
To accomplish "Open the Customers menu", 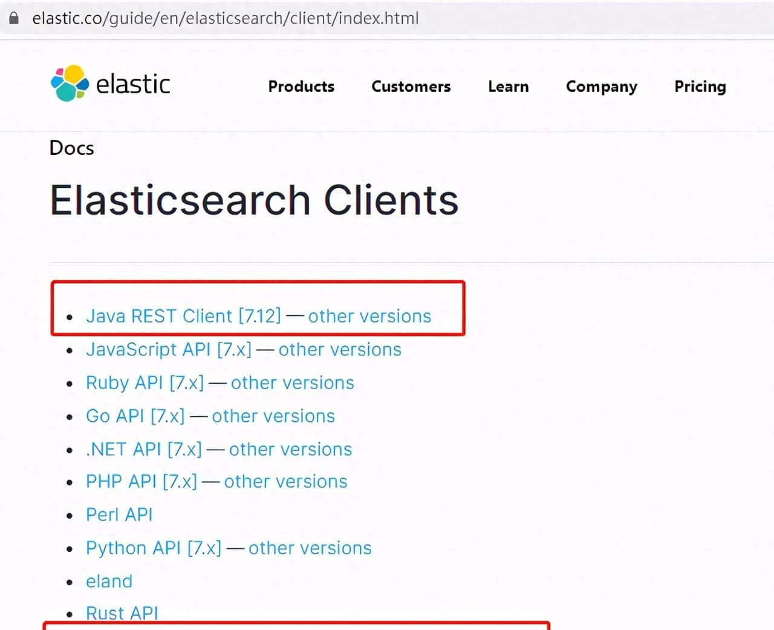I will point(411,87).
